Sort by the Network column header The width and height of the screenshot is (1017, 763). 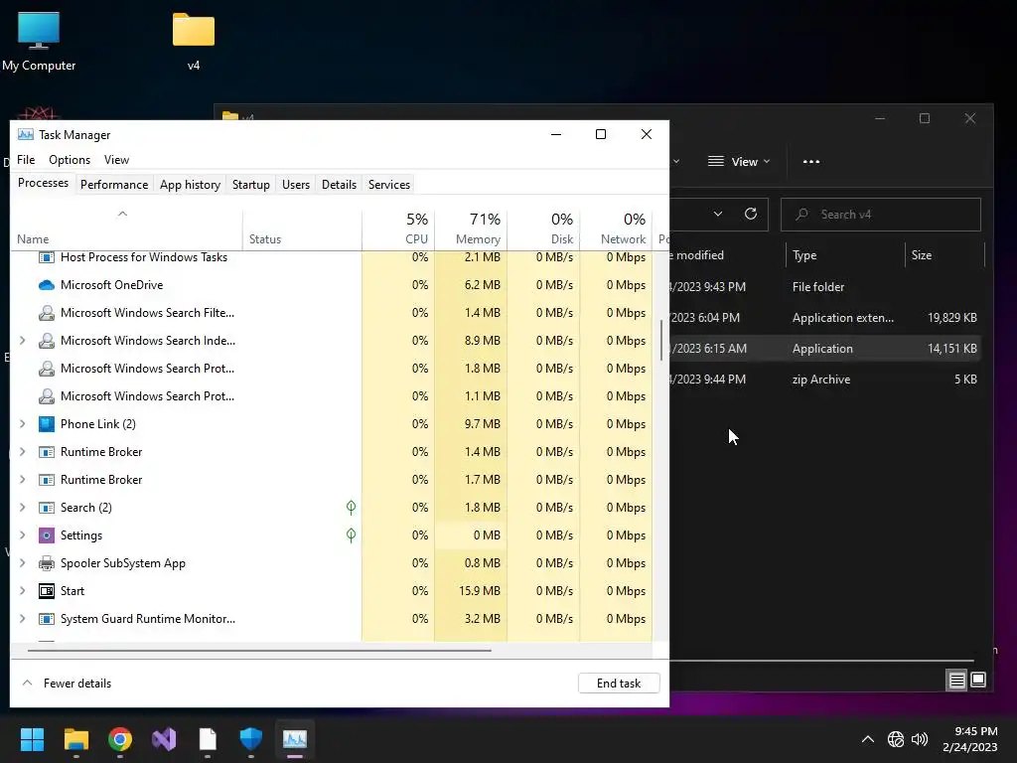click(616, 229)
